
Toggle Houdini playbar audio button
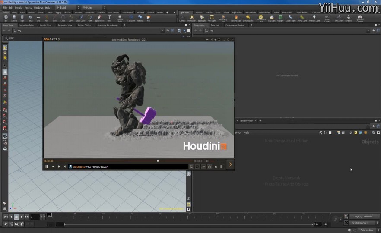click(x=11, y=224)
